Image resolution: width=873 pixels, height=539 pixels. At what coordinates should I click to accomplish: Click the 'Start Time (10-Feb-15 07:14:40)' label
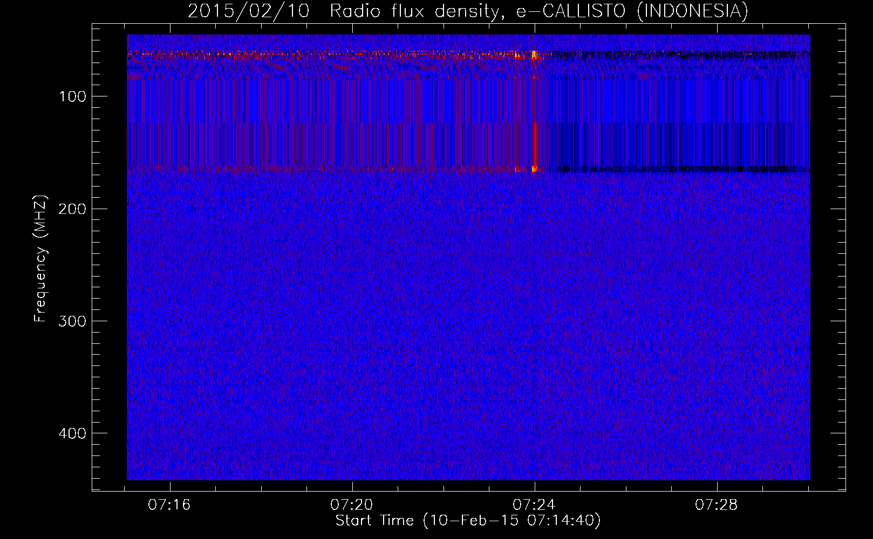tap(468, 521)
